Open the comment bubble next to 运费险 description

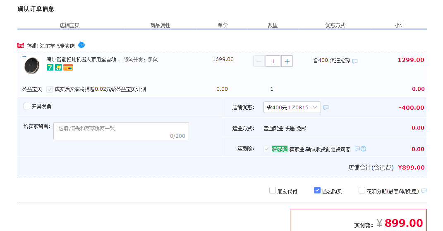click(357, 149)
